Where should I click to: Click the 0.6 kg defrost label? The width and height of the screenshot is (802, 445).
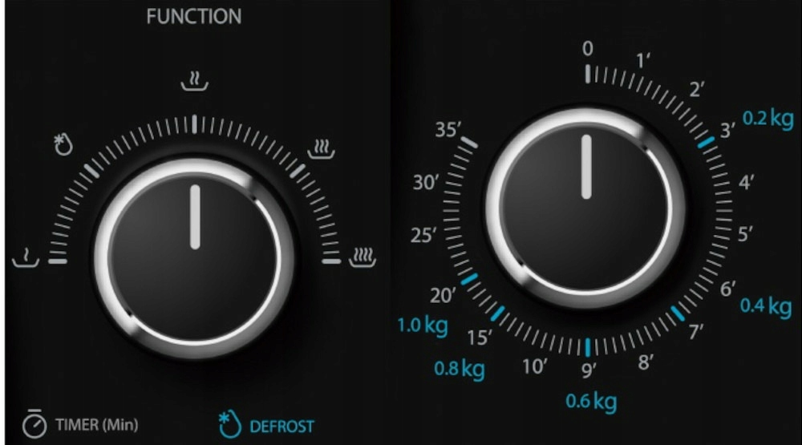[x=591, y=402]
